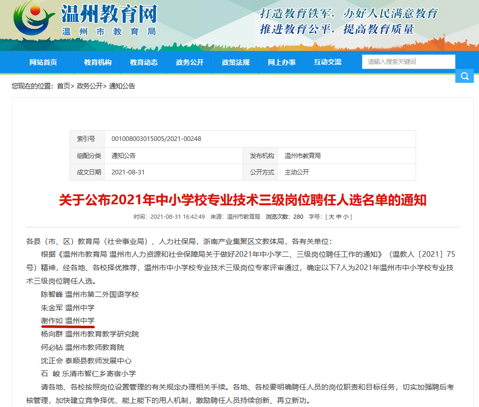This screenshot has width=479, height=407.
Task: Open the 教育动态 menu item
Action: pyautogui.click(x=144, y=62)
